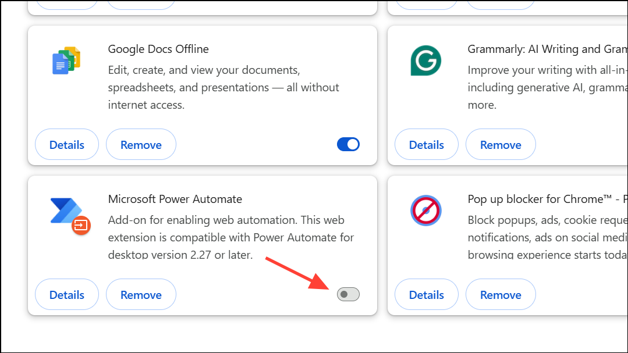Image resolution: width=628 pixels, height=353 pixels.
Task: Enable the Microsoft Power Automate toggle
Action: click(x=348, y=294)
